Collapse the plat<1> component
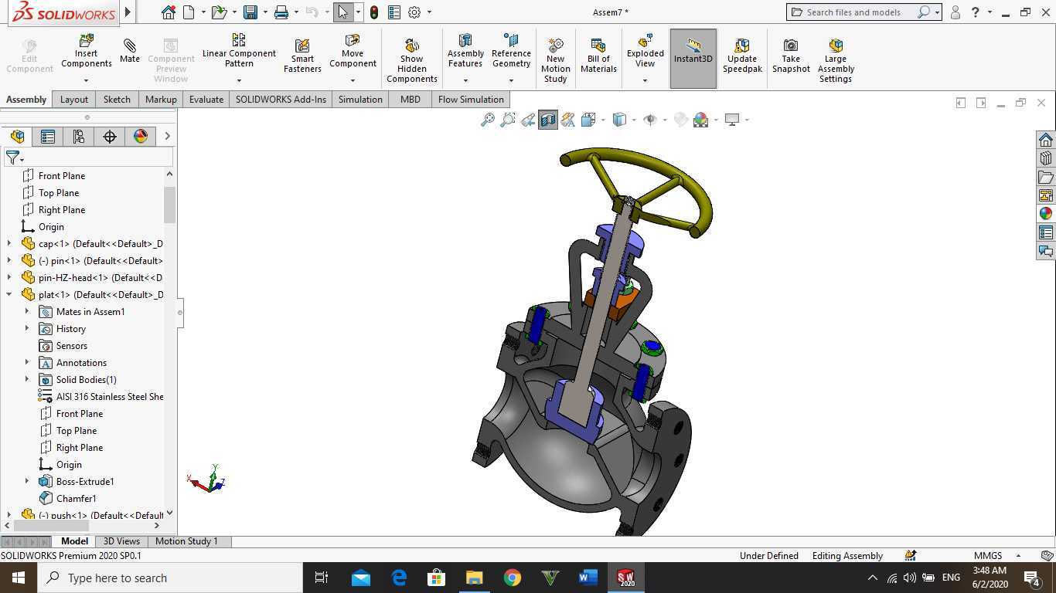 [x=9, y=295]
